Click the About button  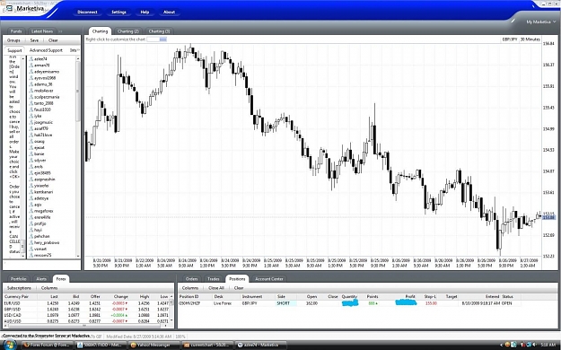tap(169, 12)
